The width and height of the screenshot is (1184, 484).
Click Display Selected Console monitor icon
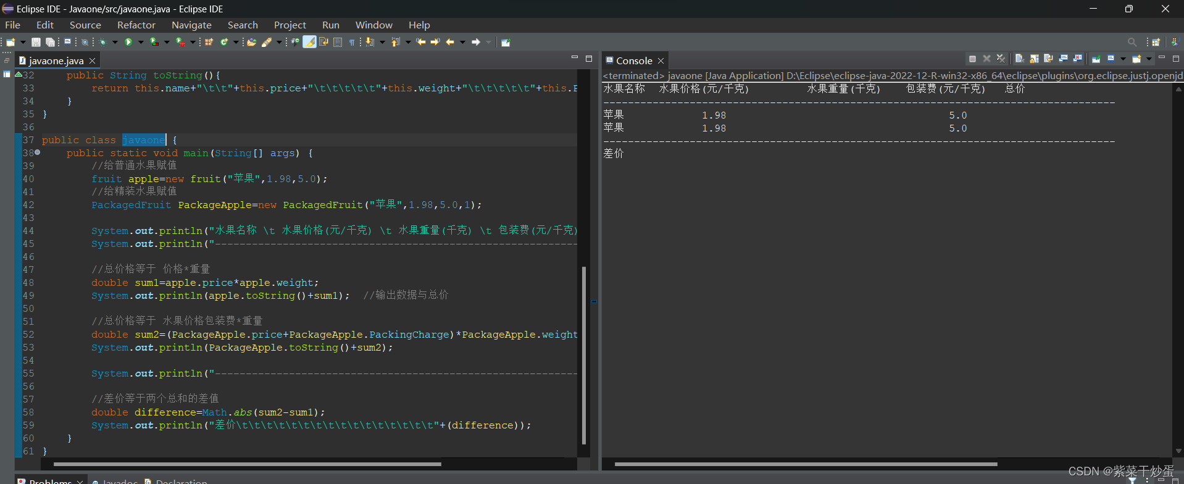(x=1111, y=59)
